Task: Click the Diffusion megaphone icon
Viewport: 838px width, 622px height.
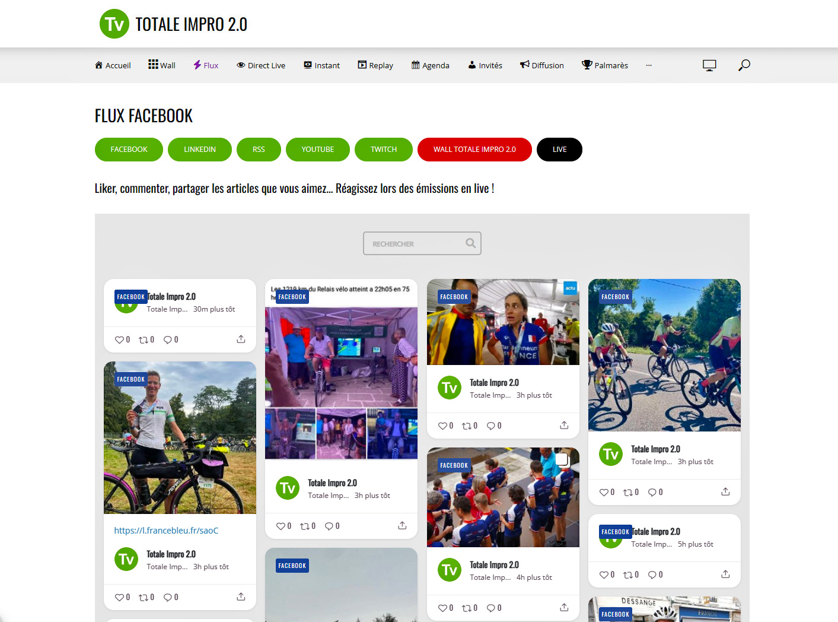Action: click(523, 65)
